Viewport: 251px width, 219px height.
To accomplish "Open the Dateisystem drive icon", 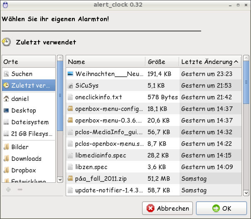I will (x=6, y=123).
